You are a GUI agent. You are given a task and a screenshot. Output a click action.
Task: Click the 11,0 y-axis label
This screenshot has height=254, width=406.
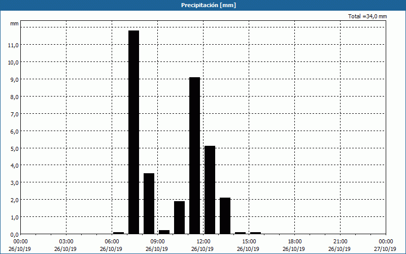[x=13, y=45]
